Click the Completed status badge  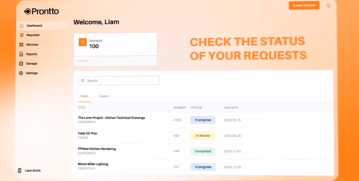pyautogui.click(x=203, y=151)
